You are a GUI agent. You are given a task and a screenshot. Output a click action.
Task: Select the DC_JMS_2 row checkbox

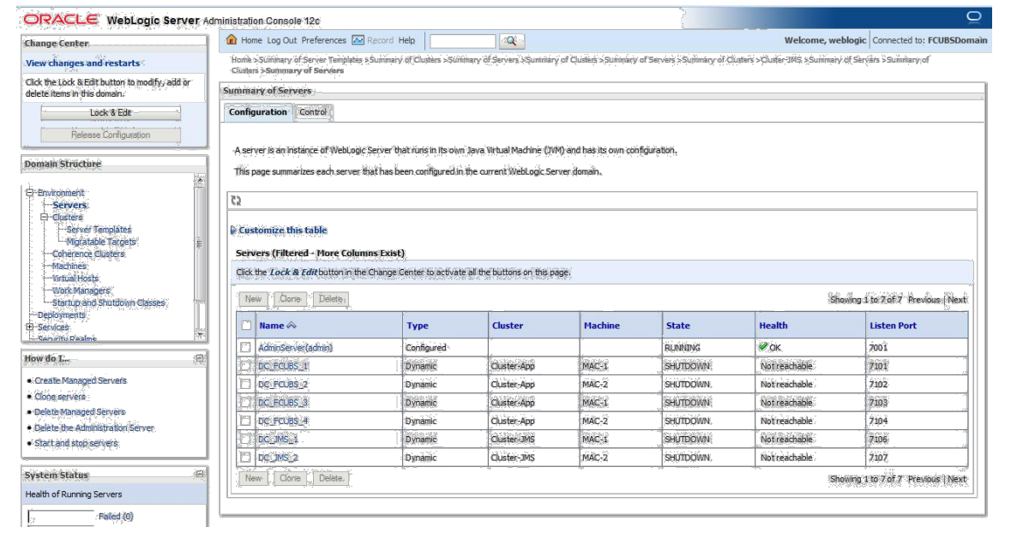(246, 458)
